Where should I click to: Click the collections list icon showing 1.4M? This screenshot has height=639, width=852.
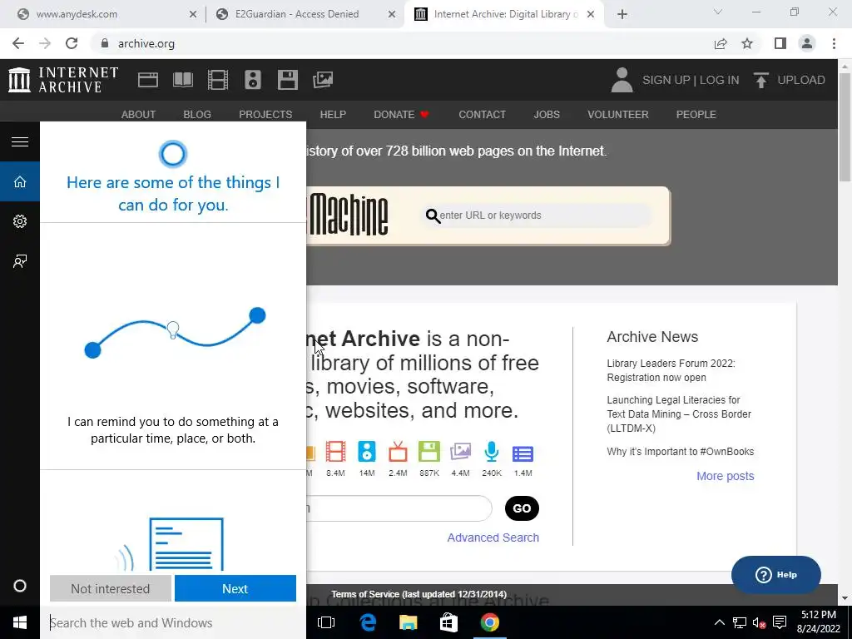click(x=523, y=453)
